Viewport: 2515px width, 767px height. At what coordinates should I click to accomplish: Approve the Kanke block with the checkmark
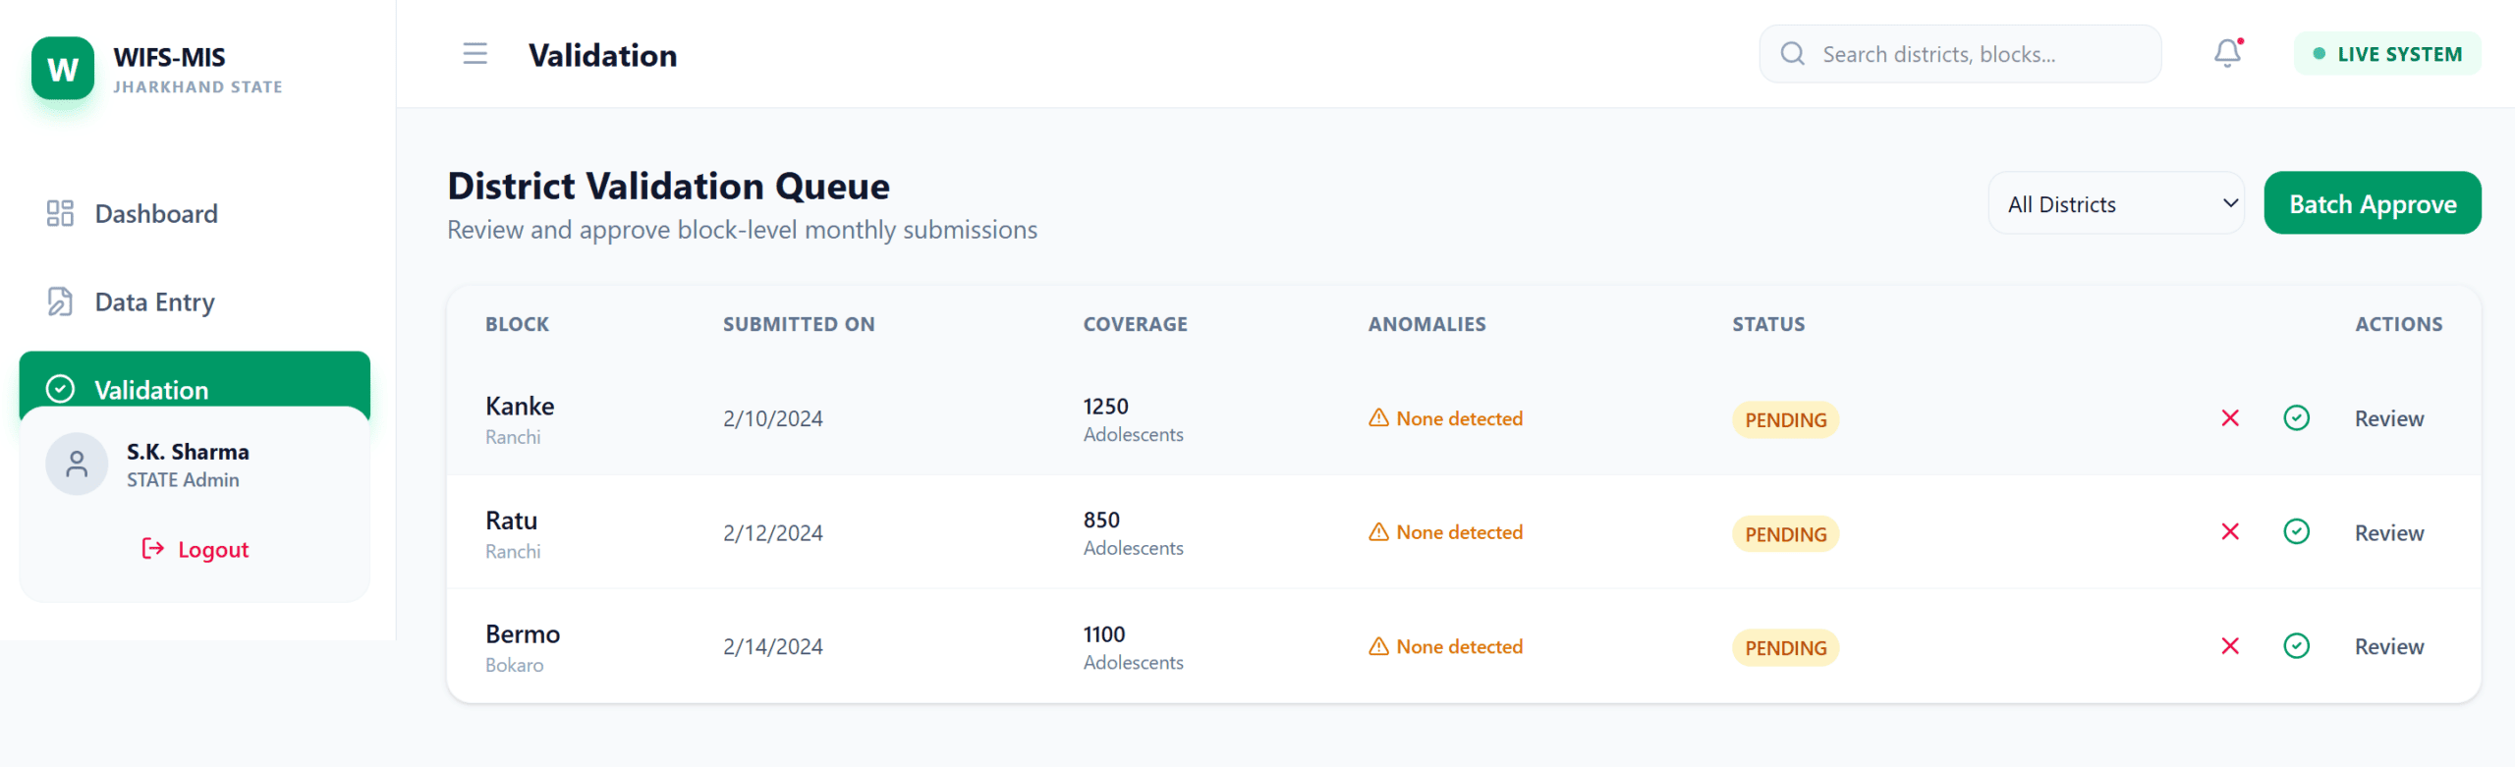[x=2296, y=418]
